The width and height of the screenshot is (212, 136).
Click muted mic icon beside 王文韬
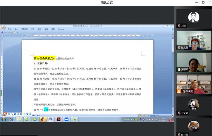click(x=179, y=113)
